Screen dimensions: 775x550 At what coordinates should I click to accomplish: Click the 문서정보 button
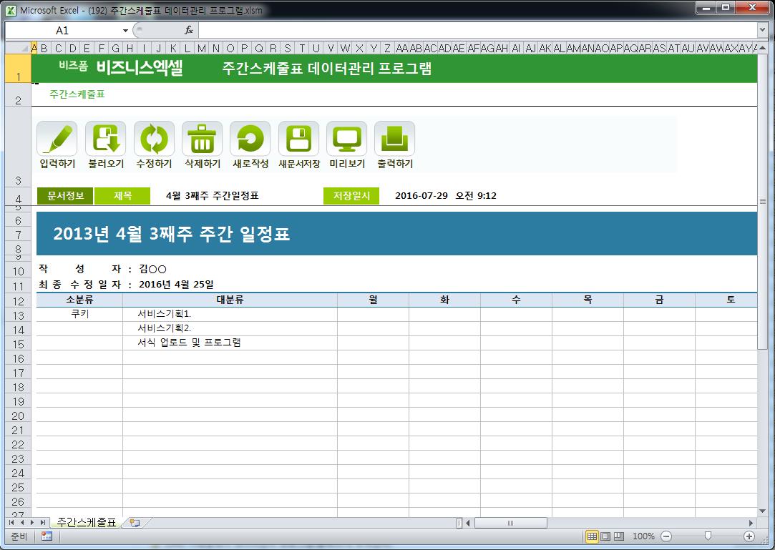[65, 196]
